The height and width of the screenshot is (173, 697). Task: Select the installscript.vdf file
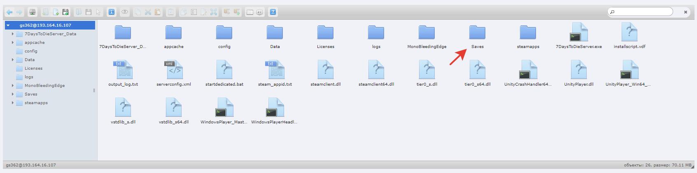(x=629, y=36)
